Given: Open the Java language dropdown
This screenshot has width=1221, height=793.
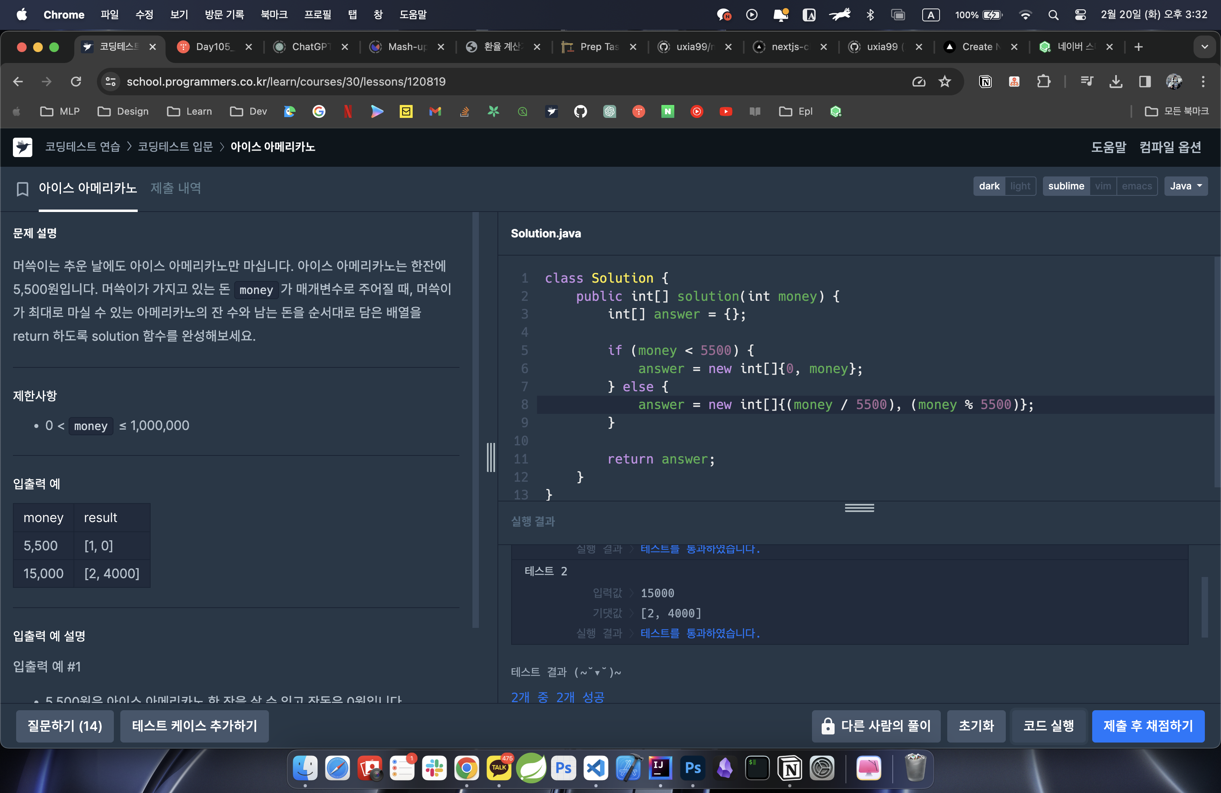Looking at the screenshot, I should point(1185,186).
